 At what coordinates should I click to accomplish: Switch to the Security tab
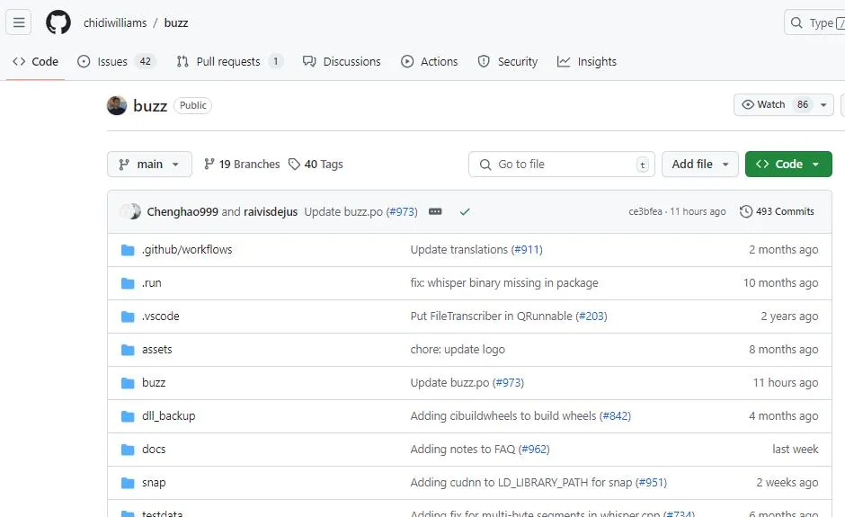tap(508, 61)
